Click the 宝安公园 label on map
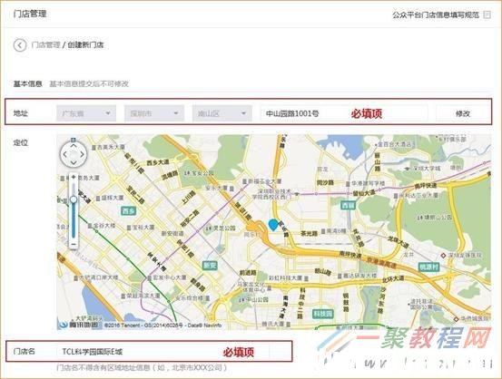Viewport: 502px width, 379px height. pos(199,173)
